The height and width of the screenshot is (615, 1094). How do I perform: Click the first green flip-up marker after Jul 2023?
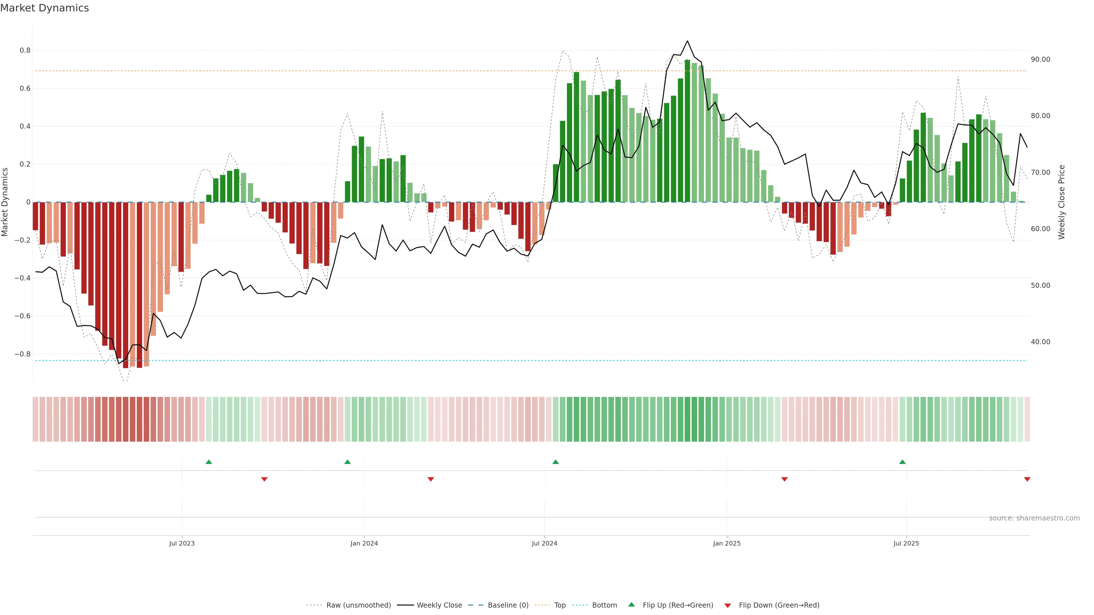[209, 462]
